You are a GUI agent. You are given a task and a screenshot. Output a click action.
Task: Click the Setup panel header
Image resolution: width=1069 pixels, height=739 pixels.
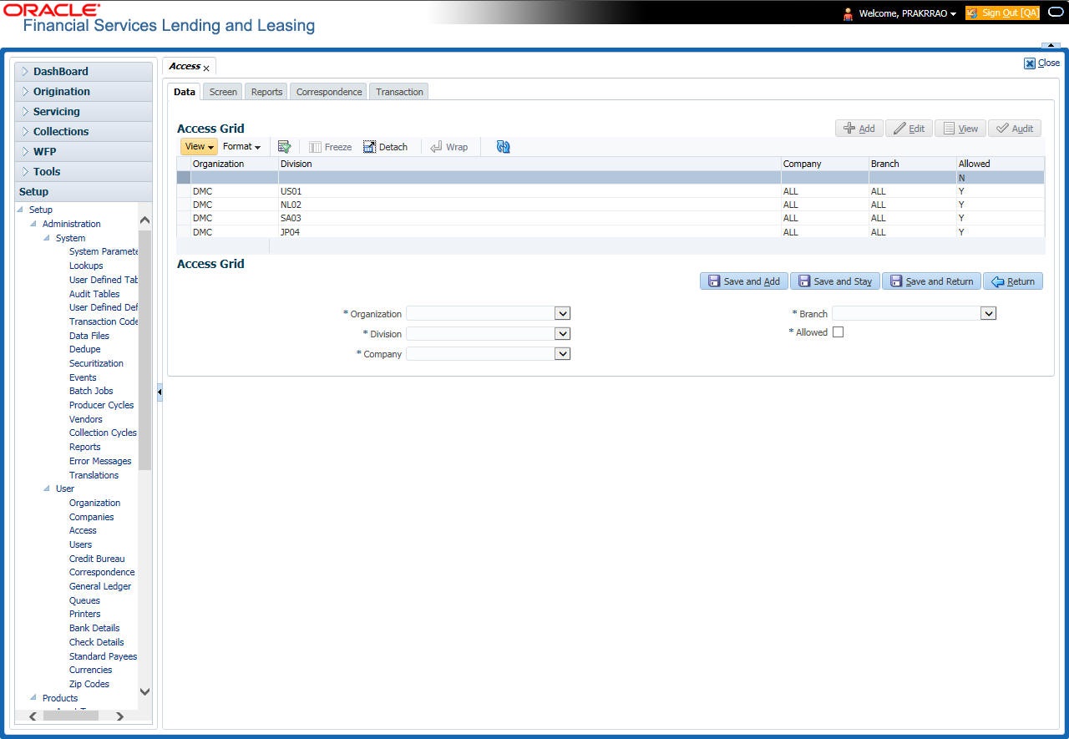[x=84, y=192]
